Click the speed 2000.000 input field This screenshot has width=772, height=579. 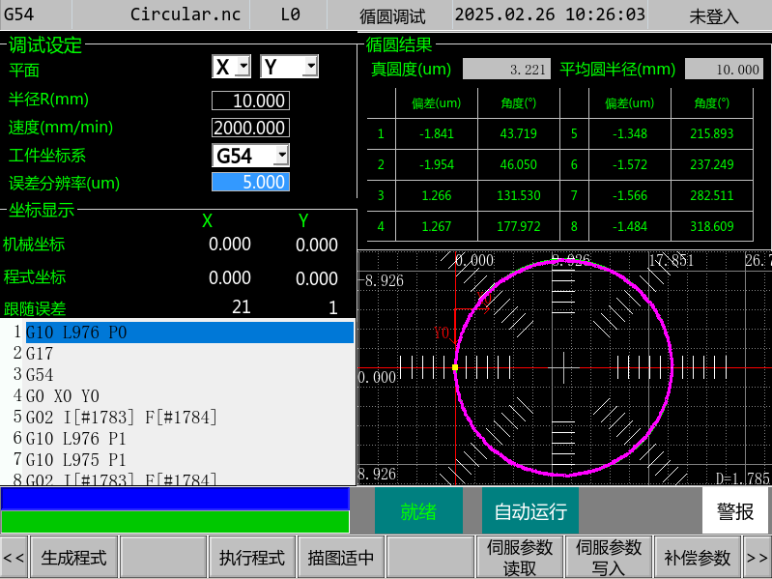(250, 129)
